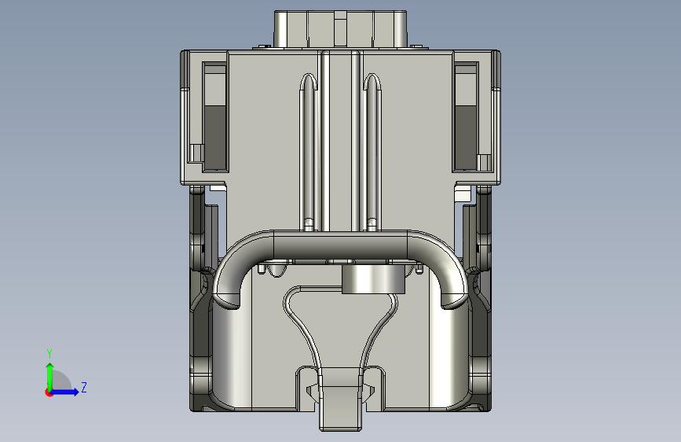Click the red X axis dot at the triad origin
This screenshot has height=442, width=681.
coord(49,392)
